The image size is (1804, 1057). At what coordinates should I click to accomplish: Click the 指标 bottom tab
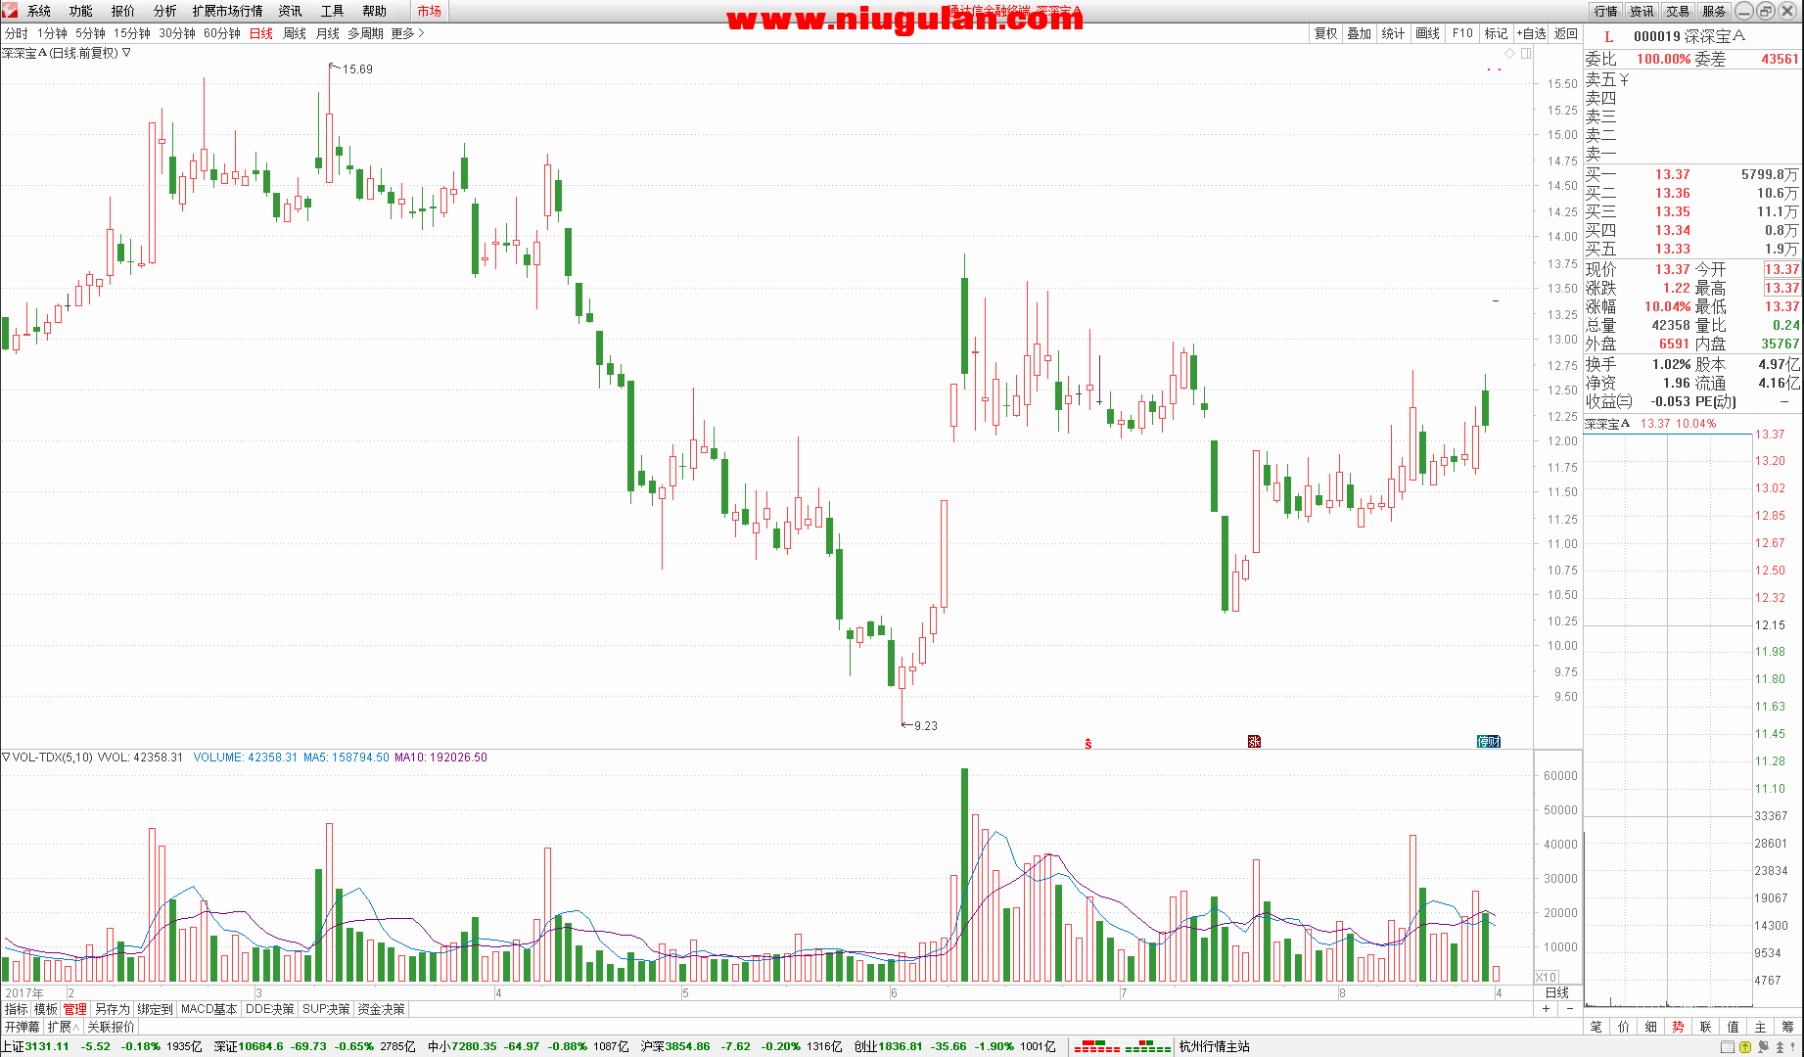(x=17, y=1009)
